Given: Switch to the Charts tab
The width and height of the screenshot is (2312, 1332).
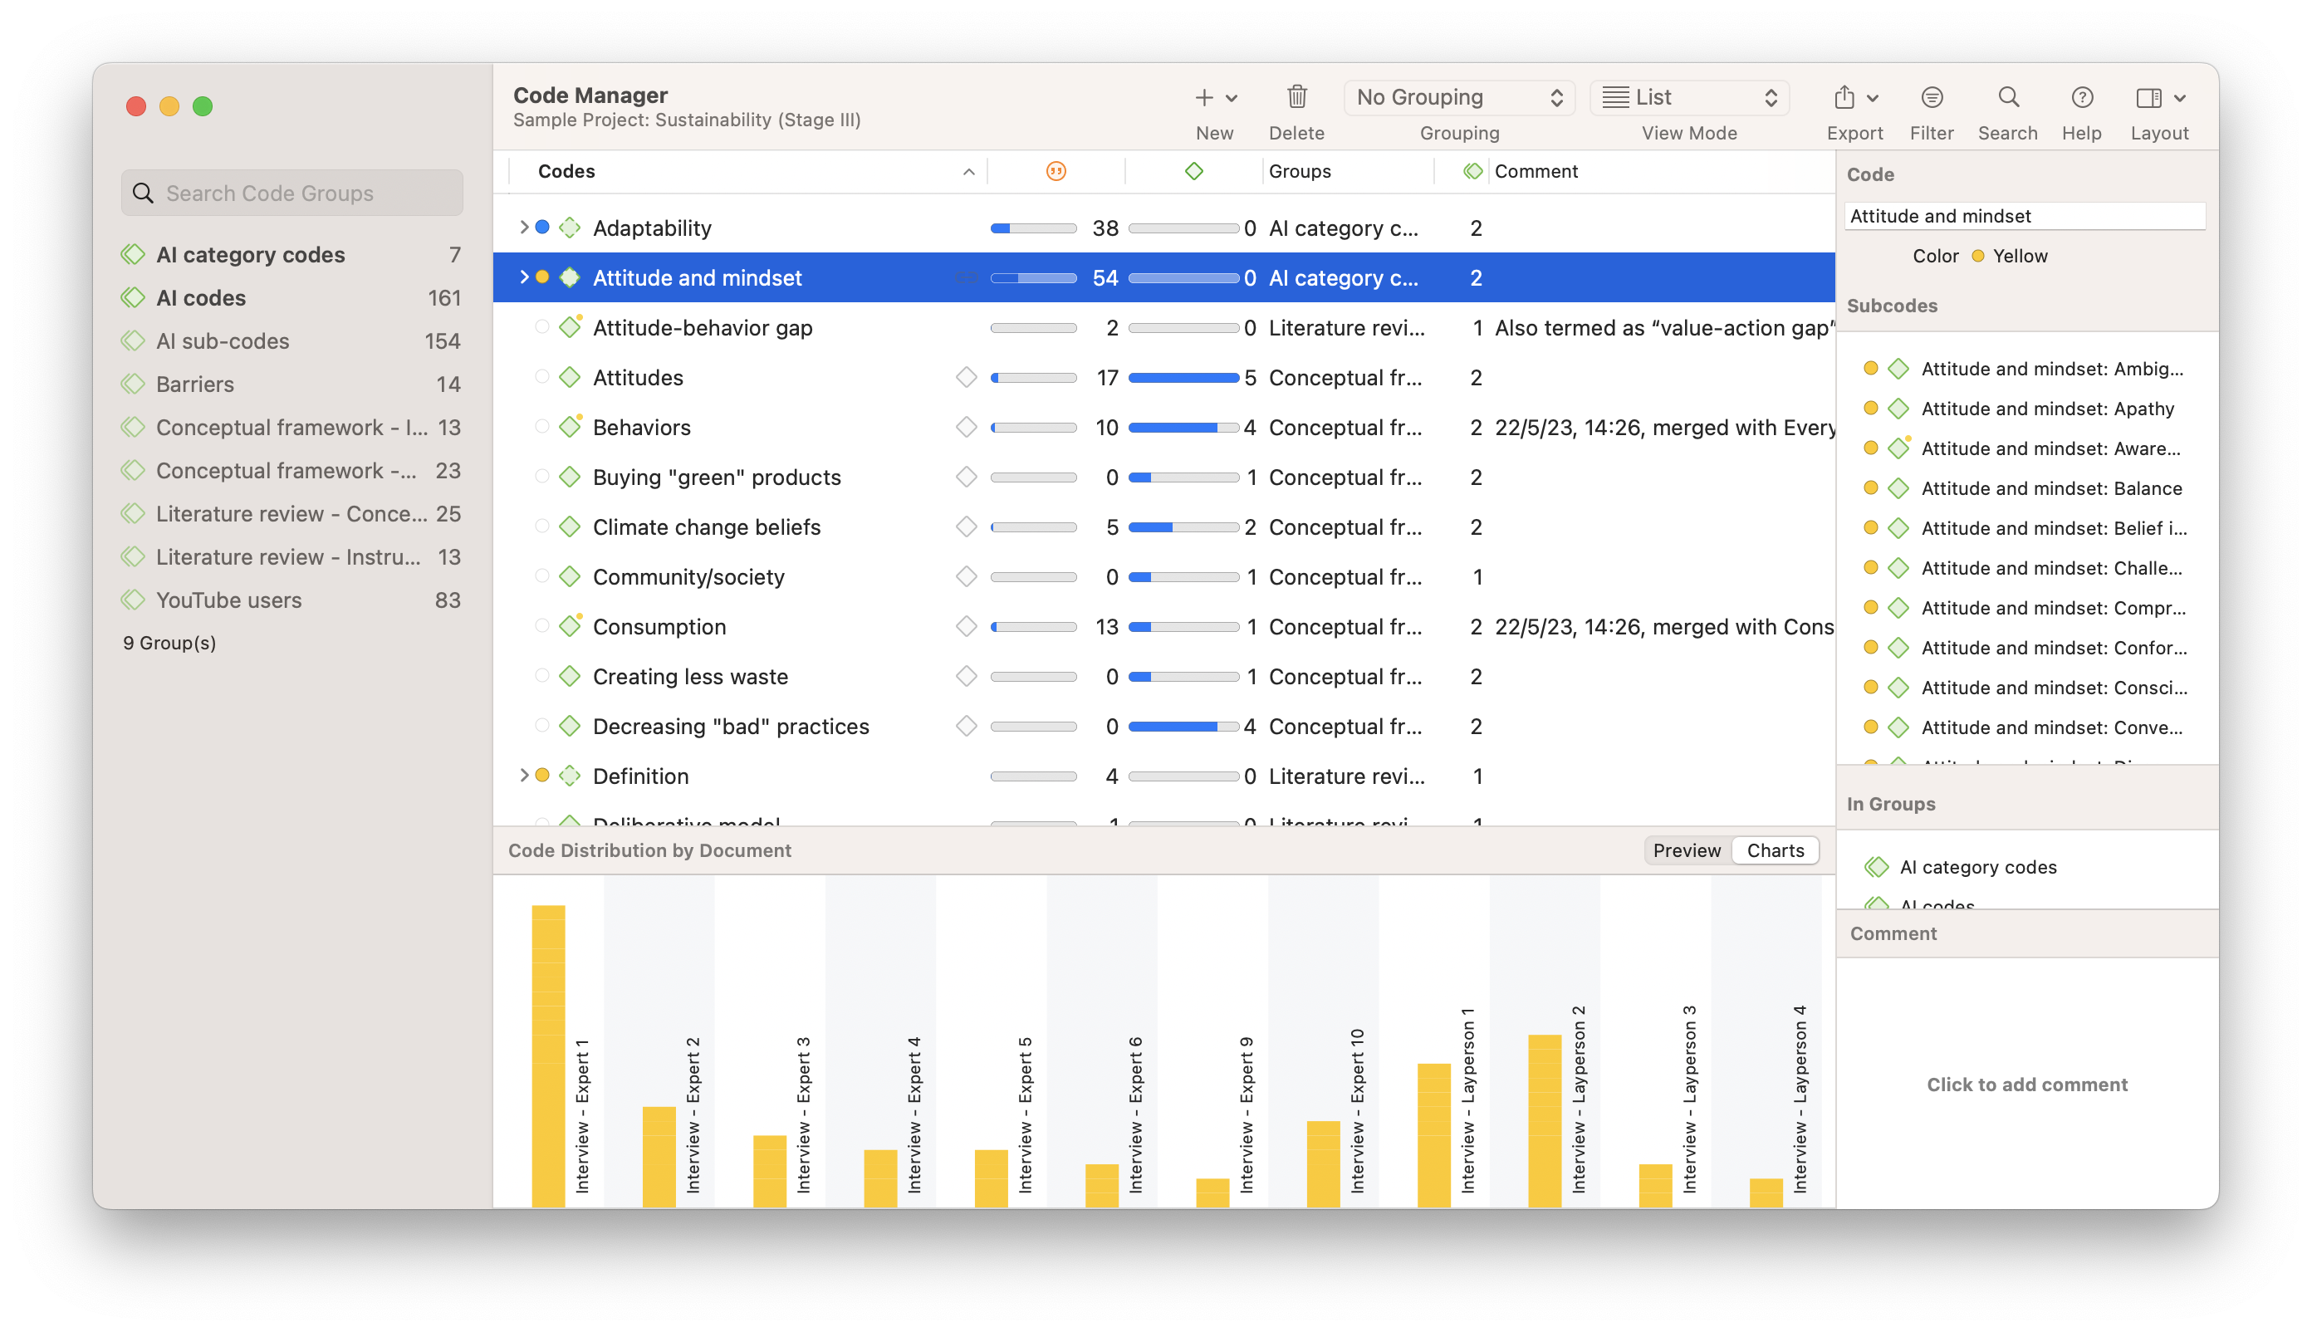Looking at the screenshot, I should 1775,851.
